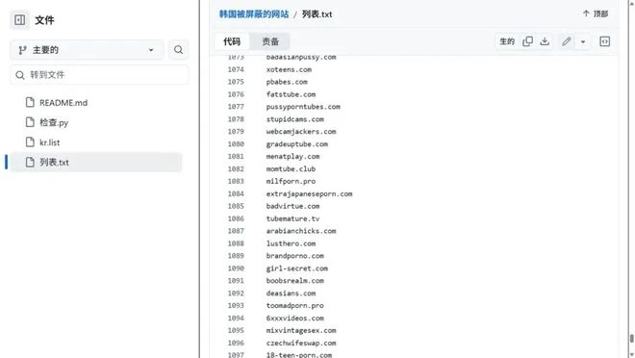Screen dimensions: 635x358
Task: Click the README.md file icon
Action: point(30,102)
